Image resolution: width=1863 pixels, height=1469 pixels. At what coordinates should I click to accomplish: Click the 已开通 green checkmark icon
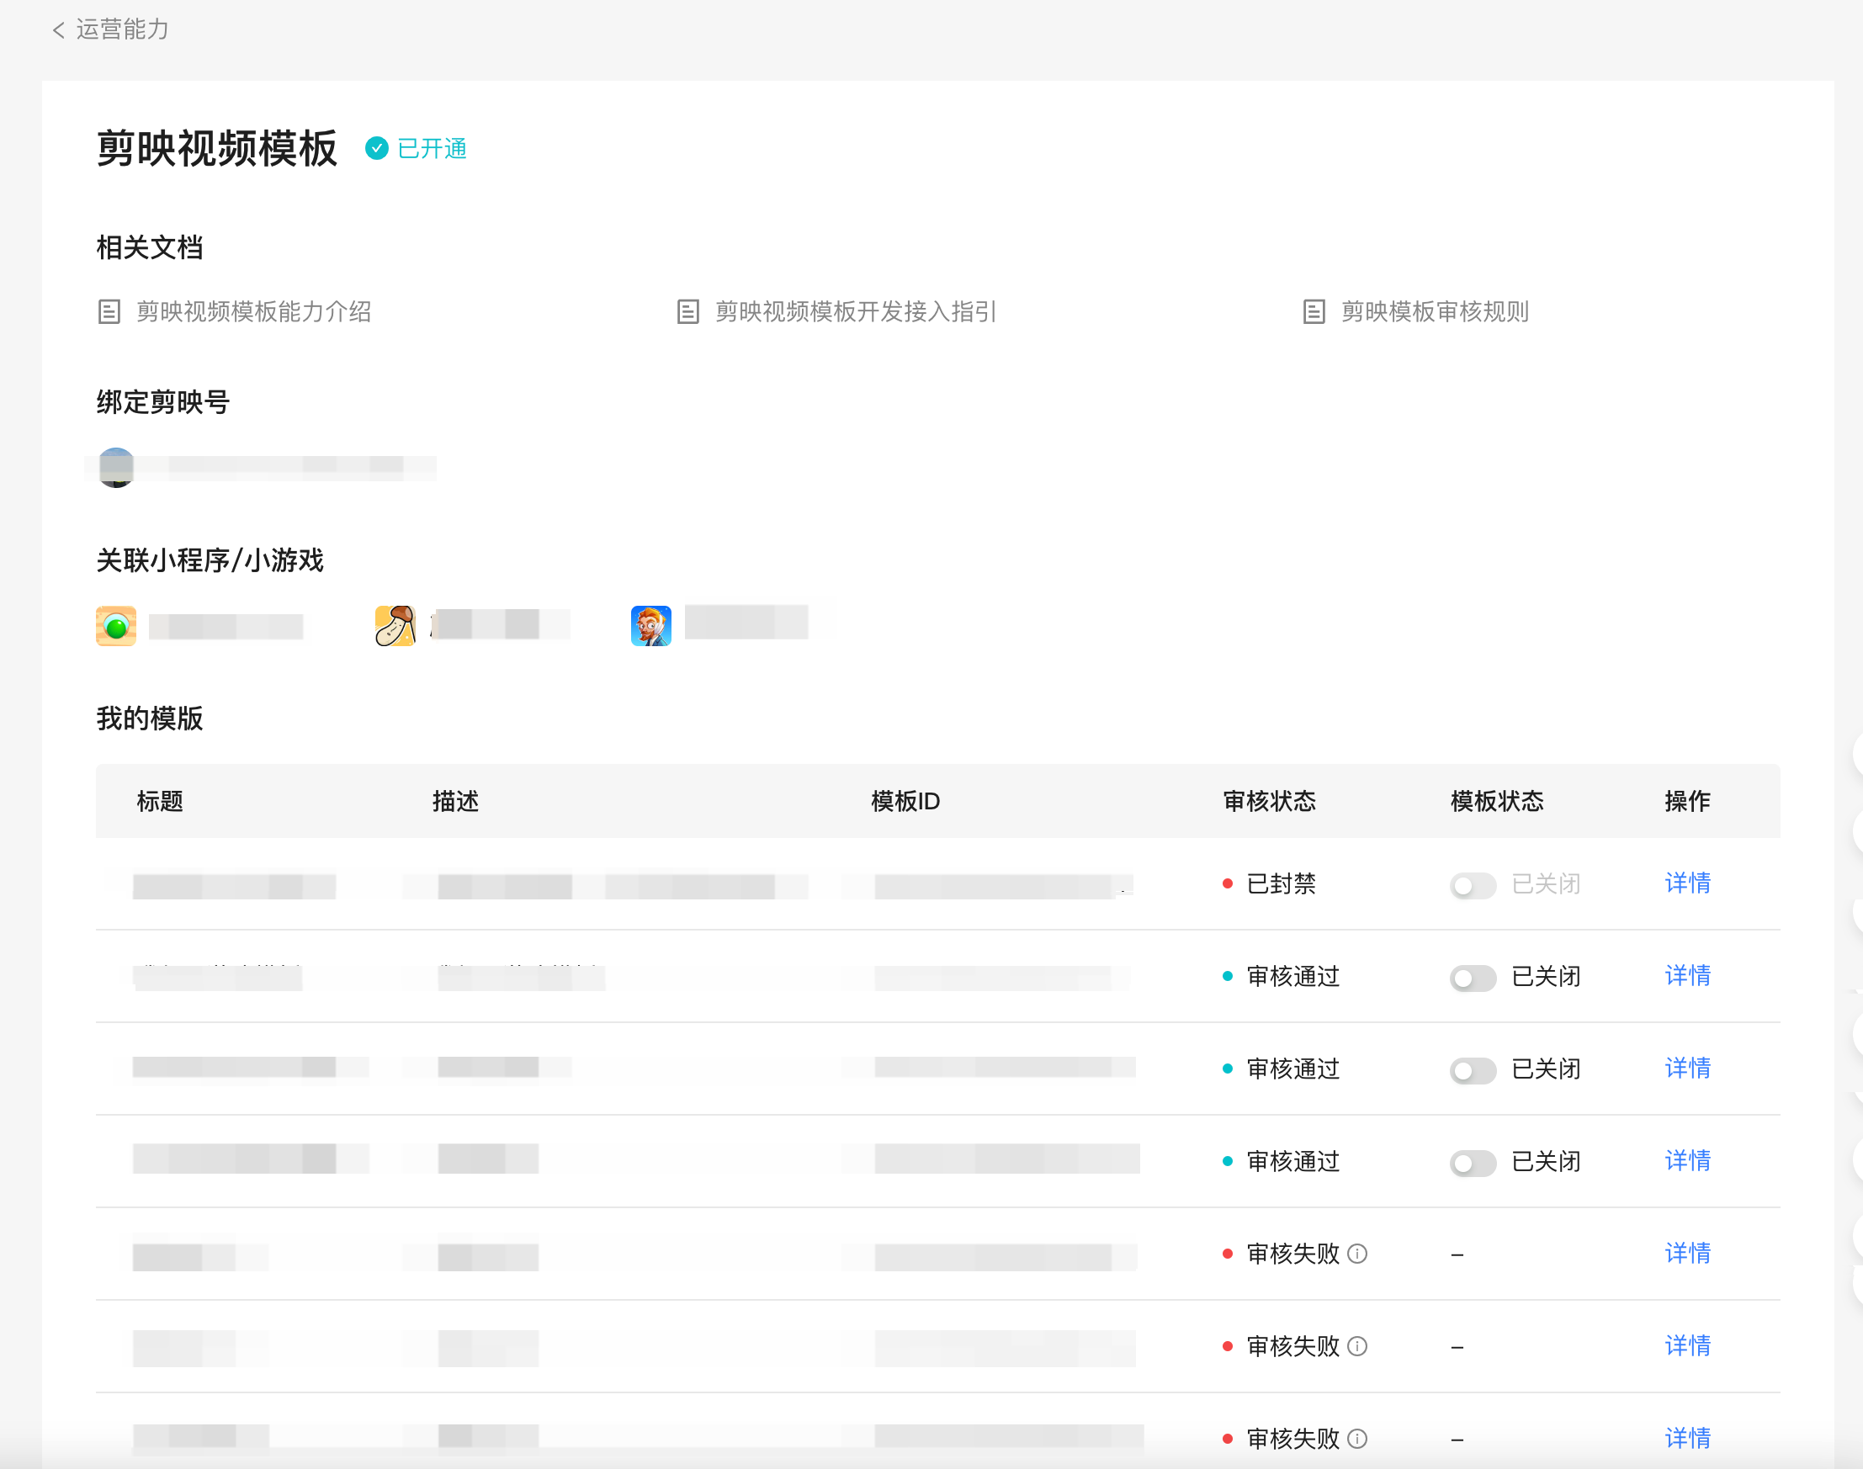pos(377,149)
